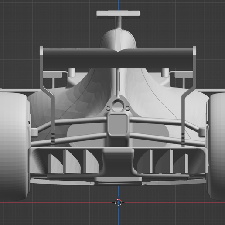Screen dimensions: 225x225
Task: Select the left rear wing endplate
Action: (x=48, y=96)
